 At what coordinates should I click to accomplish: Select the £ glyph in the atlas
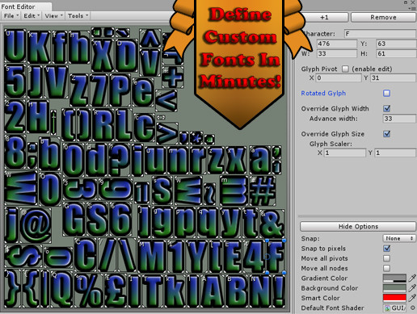(x=116, y=291)
